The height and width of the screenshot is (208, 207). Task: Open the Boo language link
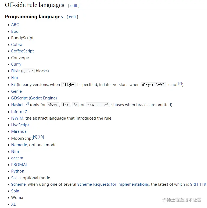point(15,31)
